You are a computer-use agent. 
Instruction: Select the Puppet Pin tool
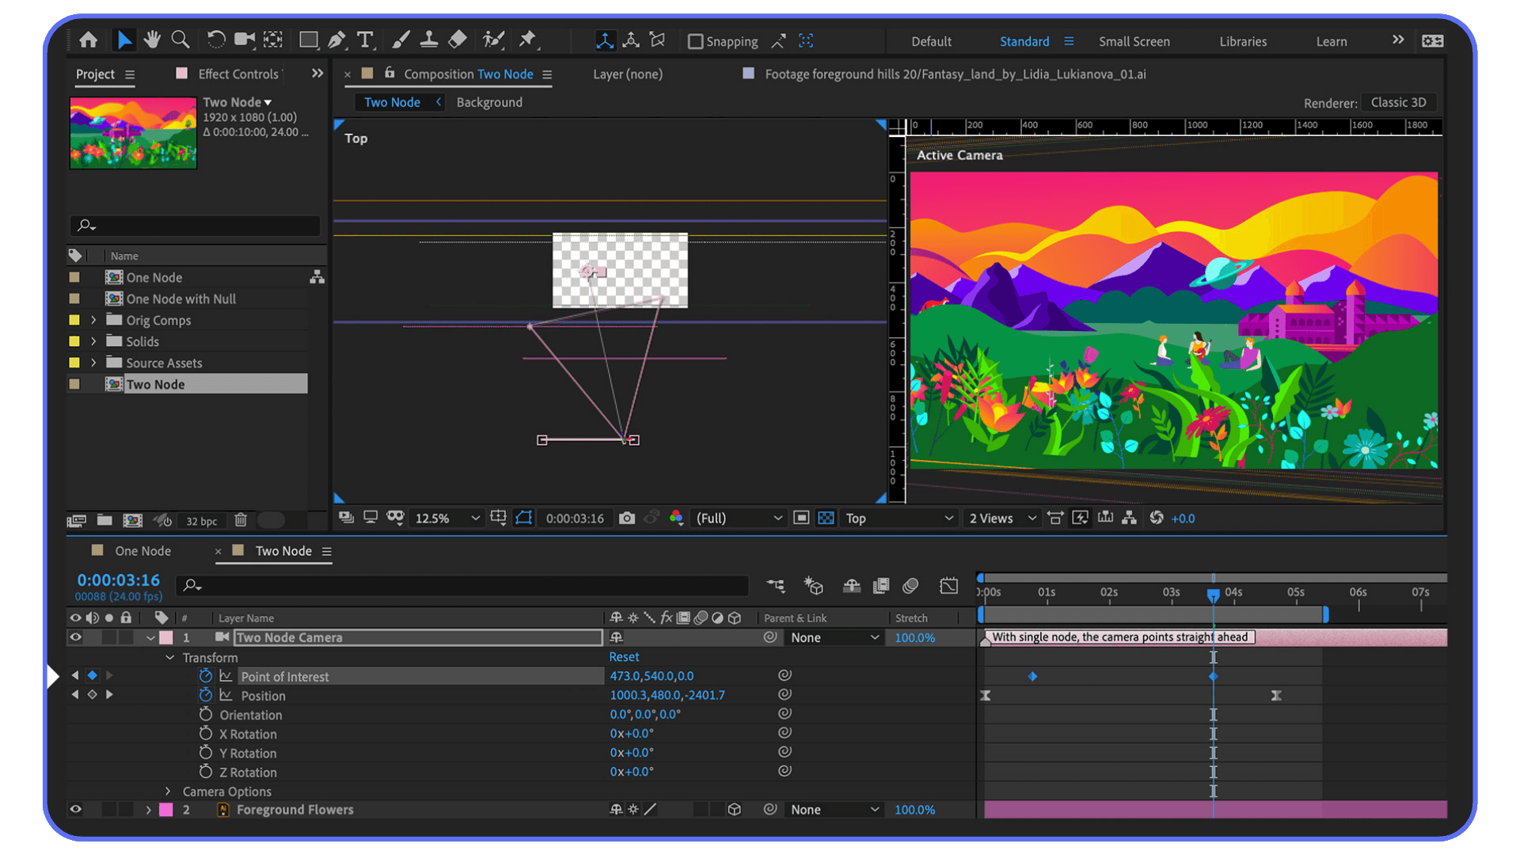point(528,40)
